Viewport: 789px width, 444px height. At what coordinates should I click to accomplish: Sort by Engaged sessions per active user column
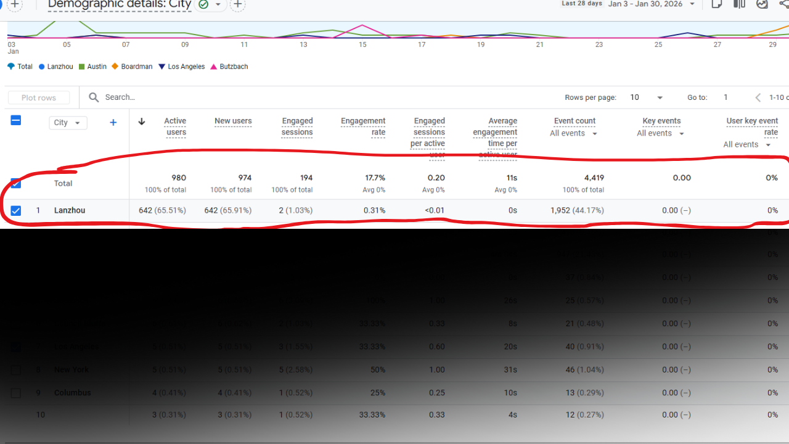point(428,138)
